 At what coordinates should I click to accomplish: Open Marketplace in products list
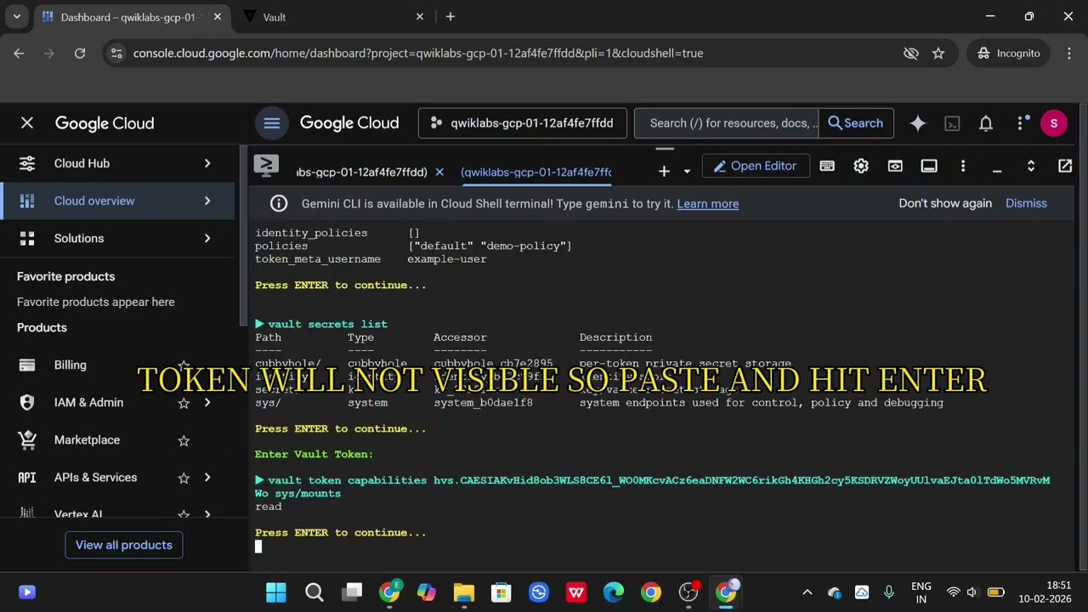pos(87,439)
